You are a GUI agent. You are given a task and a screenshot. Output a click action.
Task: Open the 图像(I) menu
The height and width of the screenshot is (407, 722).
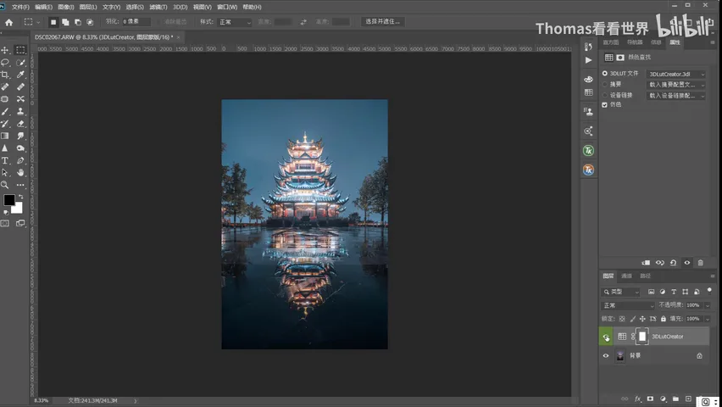click(66, 7)
